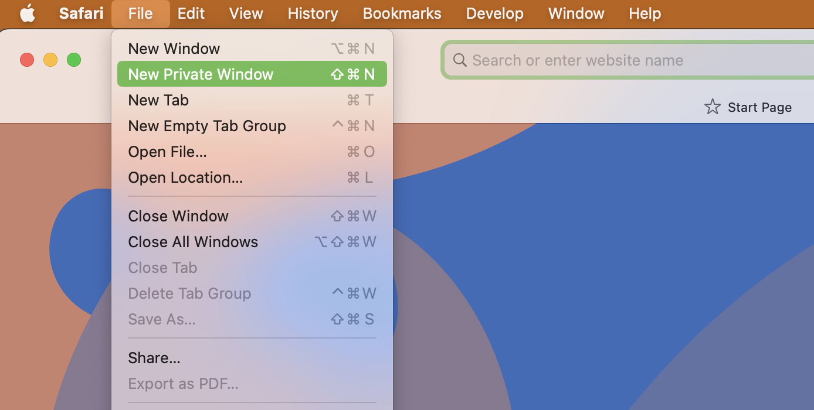The width and height of the screenshot is (814, 410).
Task: Choose New Window from File menu
Action: tap(252, 49)
